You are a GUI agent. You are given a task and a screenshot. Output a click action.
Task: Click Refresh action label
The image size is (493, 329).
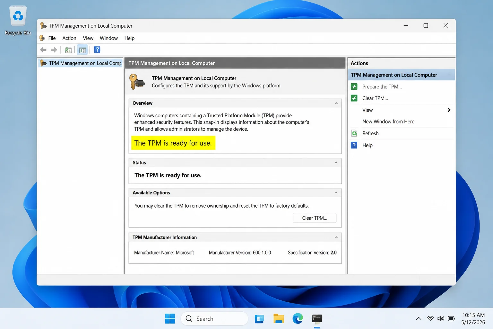[x=370, y=133]
